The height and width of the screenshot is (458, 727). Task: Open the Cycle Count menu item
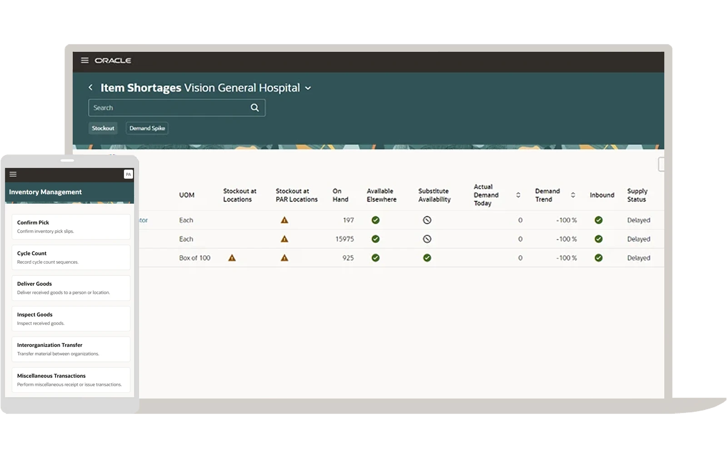(x=71, y=257)
